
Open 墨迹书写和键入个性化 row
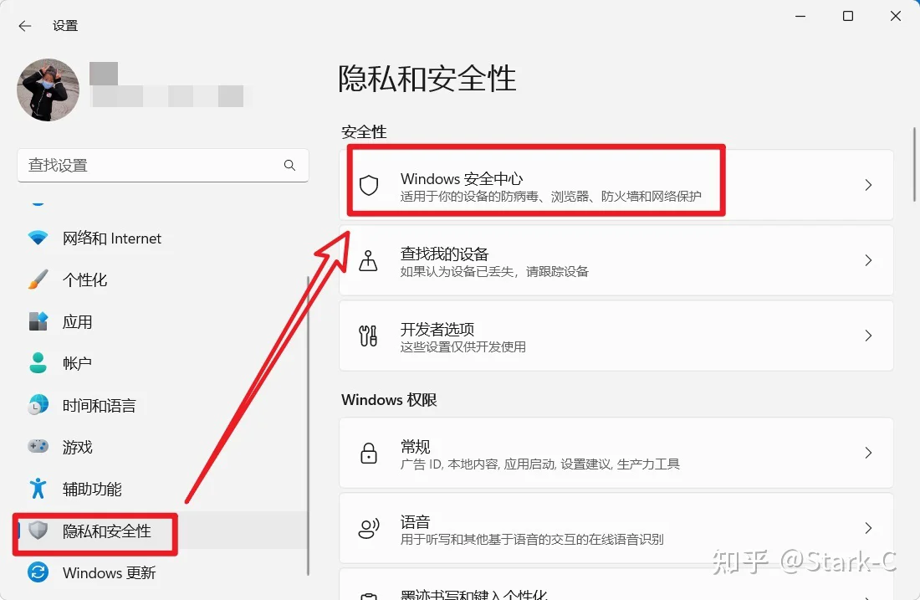(616, 585)
